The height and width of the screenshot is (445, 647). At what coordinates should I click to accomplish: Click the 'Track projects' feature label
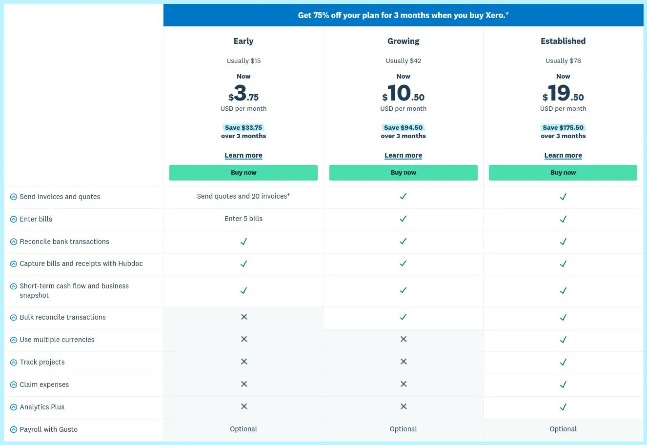[42, 362]
